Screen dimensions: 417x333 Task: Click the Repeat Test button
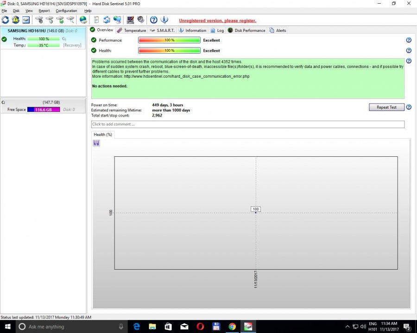[x=386, y=107]
